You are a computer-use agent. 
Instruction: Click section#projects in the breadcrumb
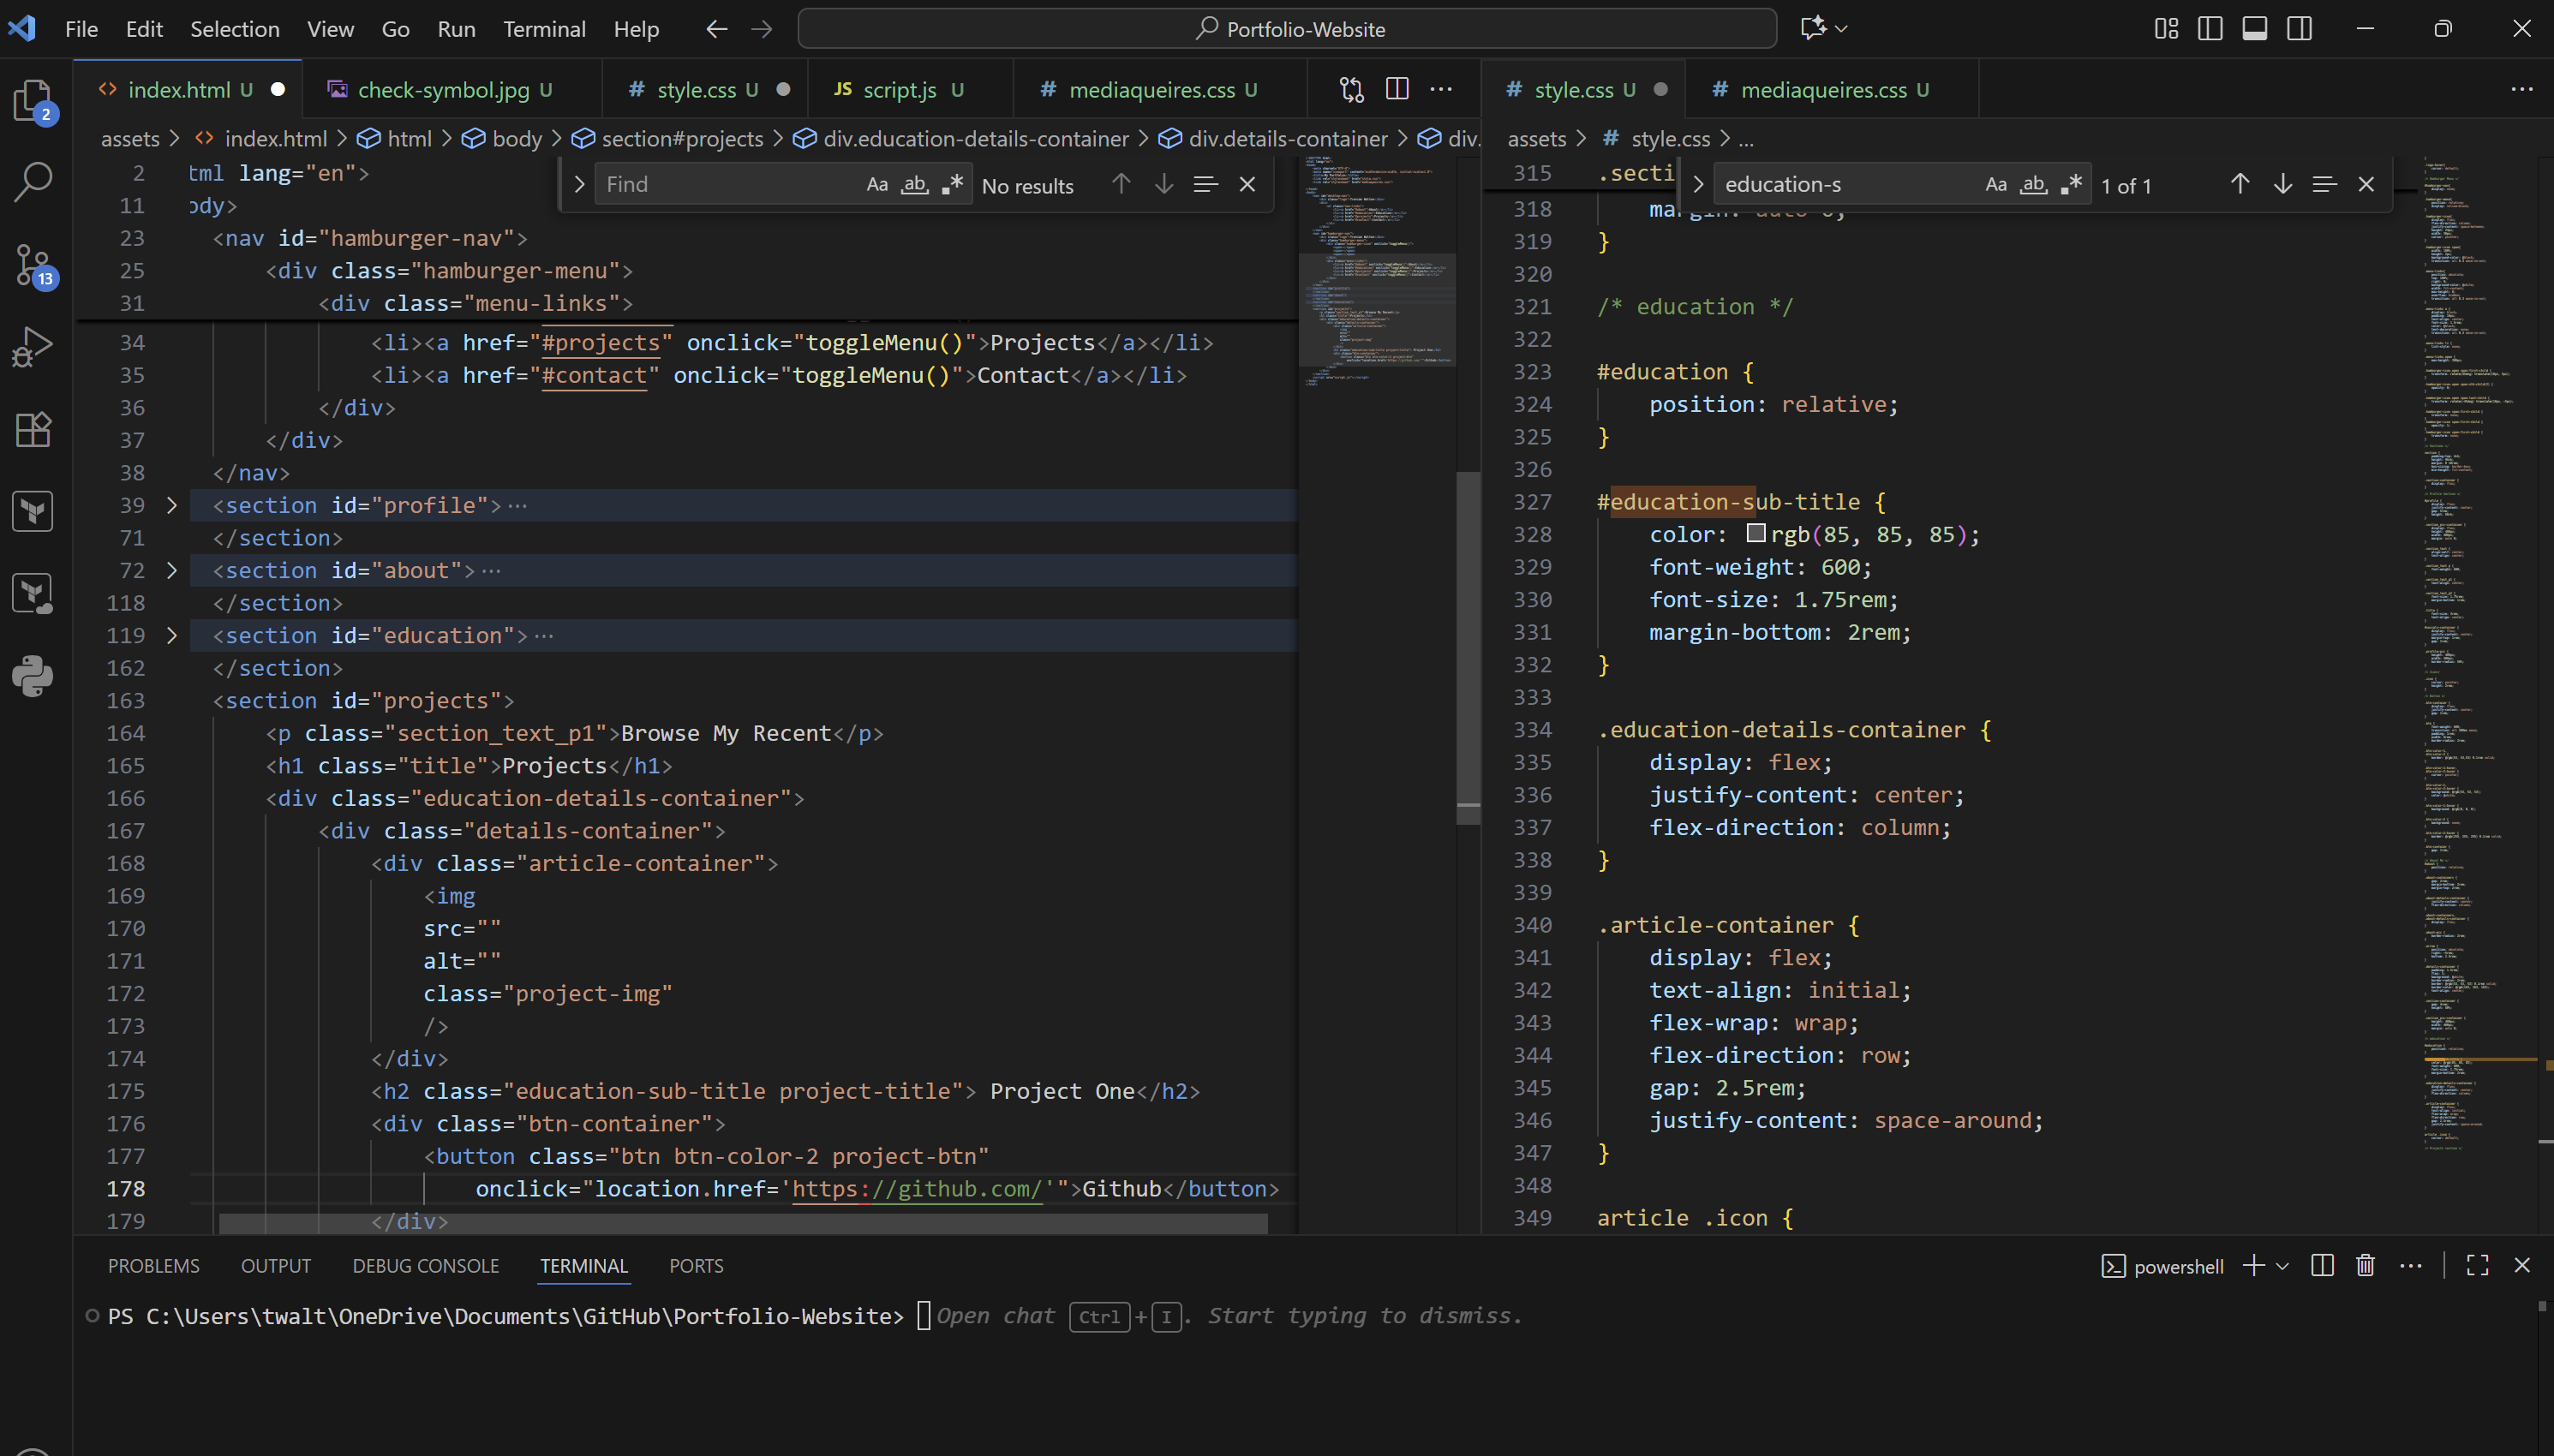point(682,139)
